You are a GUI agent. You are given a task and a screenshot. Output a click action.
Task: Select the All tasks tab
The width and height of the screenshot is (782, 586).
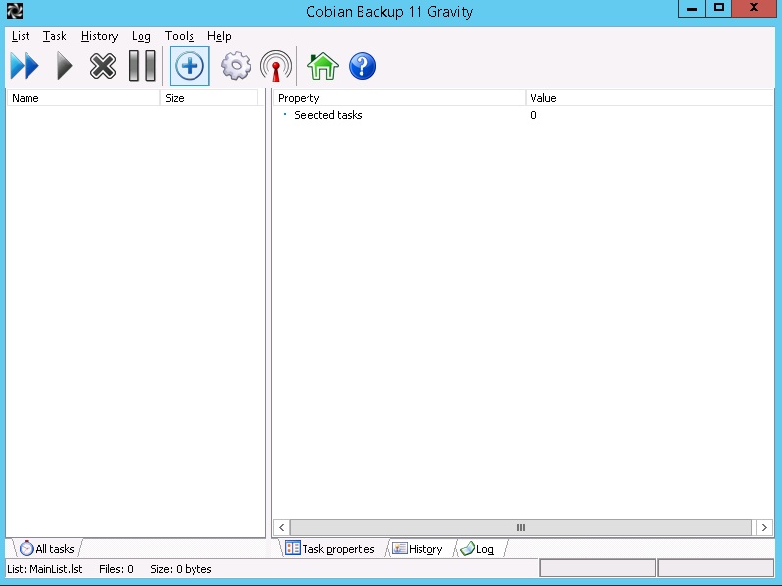click(46, 548)
